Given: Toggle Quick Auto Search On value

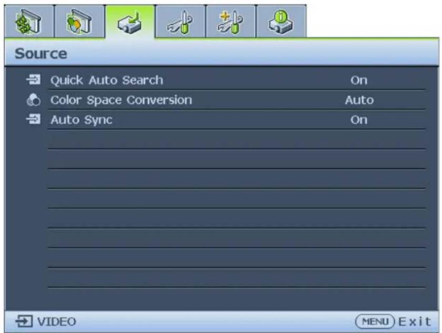Looking at the screenshot, I should point(359,80).
